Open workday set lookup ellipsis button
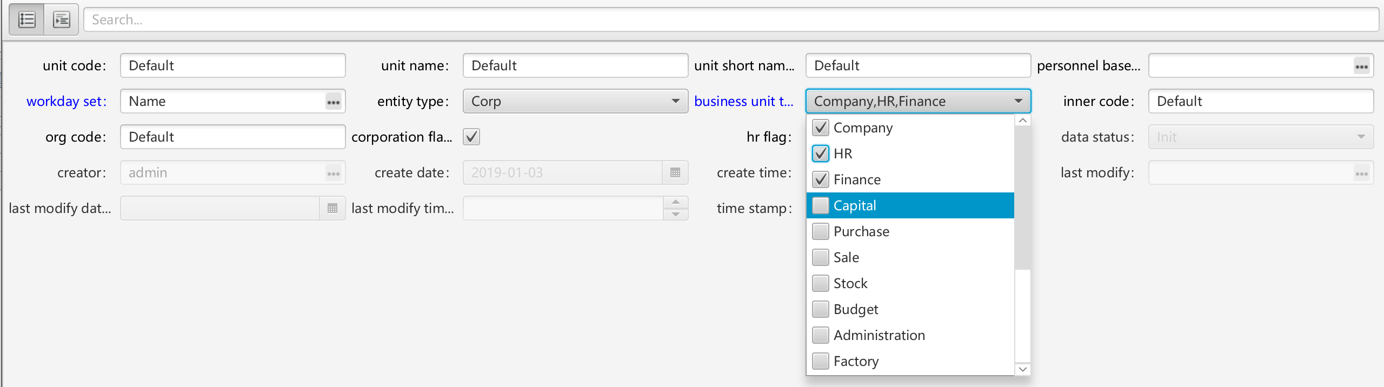The image size is (1384, 387). pyautogui.click(x=333, y=102)
